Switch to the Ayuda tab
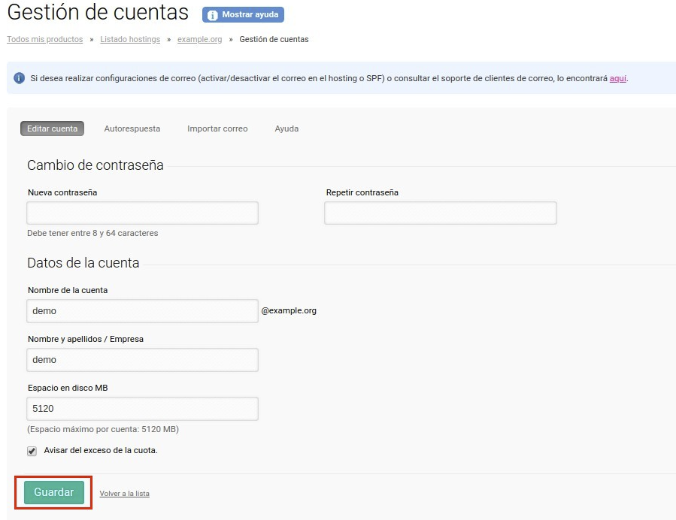Viewport: 676px width, 520px height. click(x=286, y=128)
